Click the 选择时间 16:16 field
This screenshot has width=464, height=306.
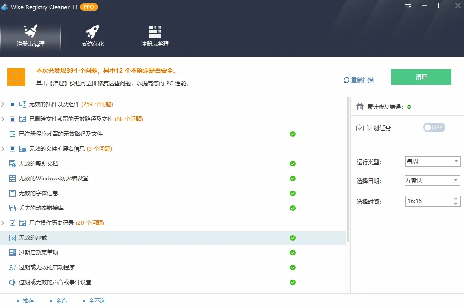[x=432, y=201]
